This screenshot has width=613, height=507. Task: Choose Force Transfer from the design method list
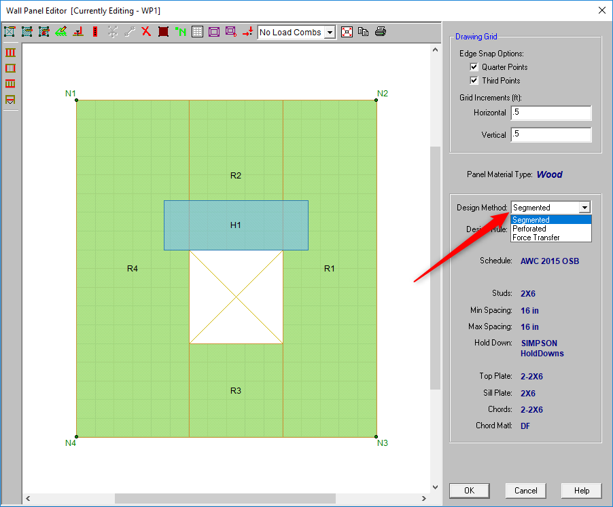click(x=551, y=238)
